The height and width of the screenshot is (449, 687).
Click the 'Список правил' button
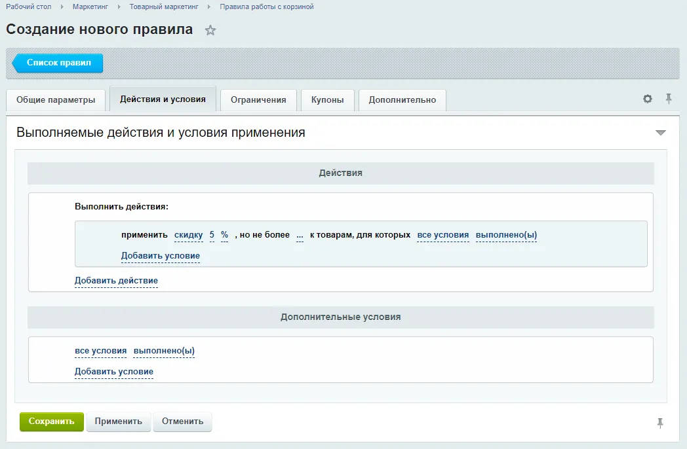coord(58,63)
